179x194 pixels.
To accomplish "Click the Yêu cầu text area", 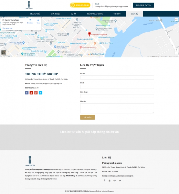I will click(x=117, y=108).
